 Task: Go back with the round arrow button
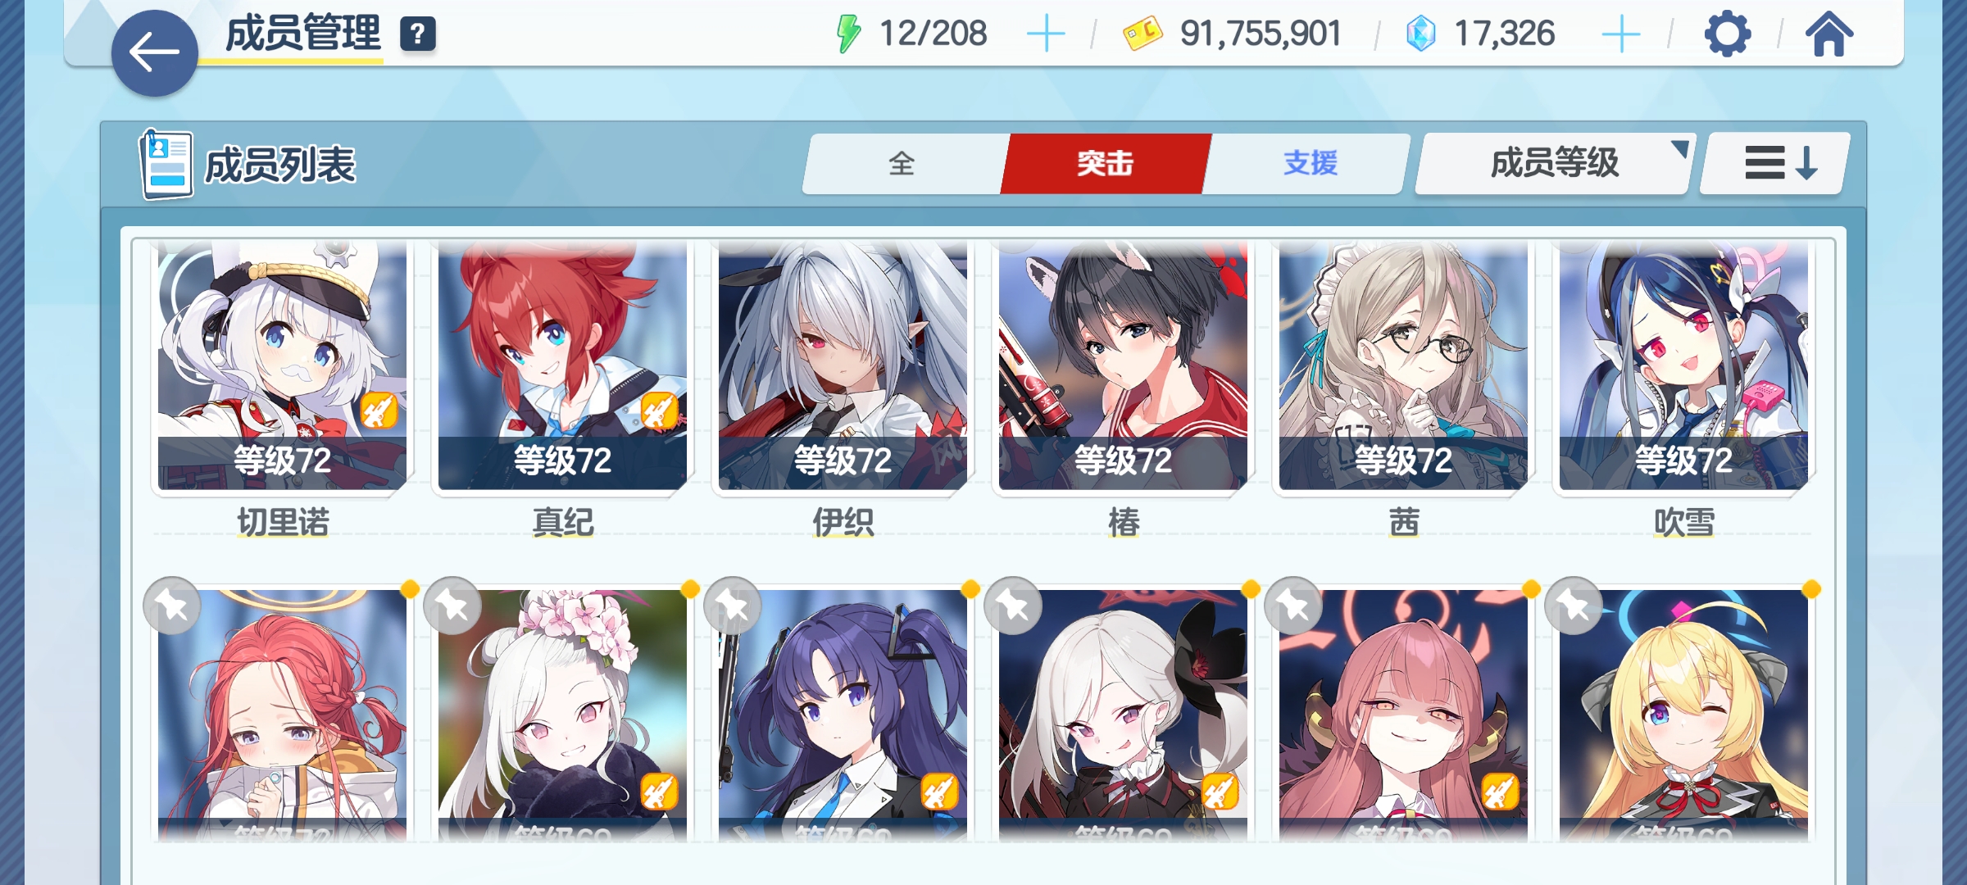(154, 53)
